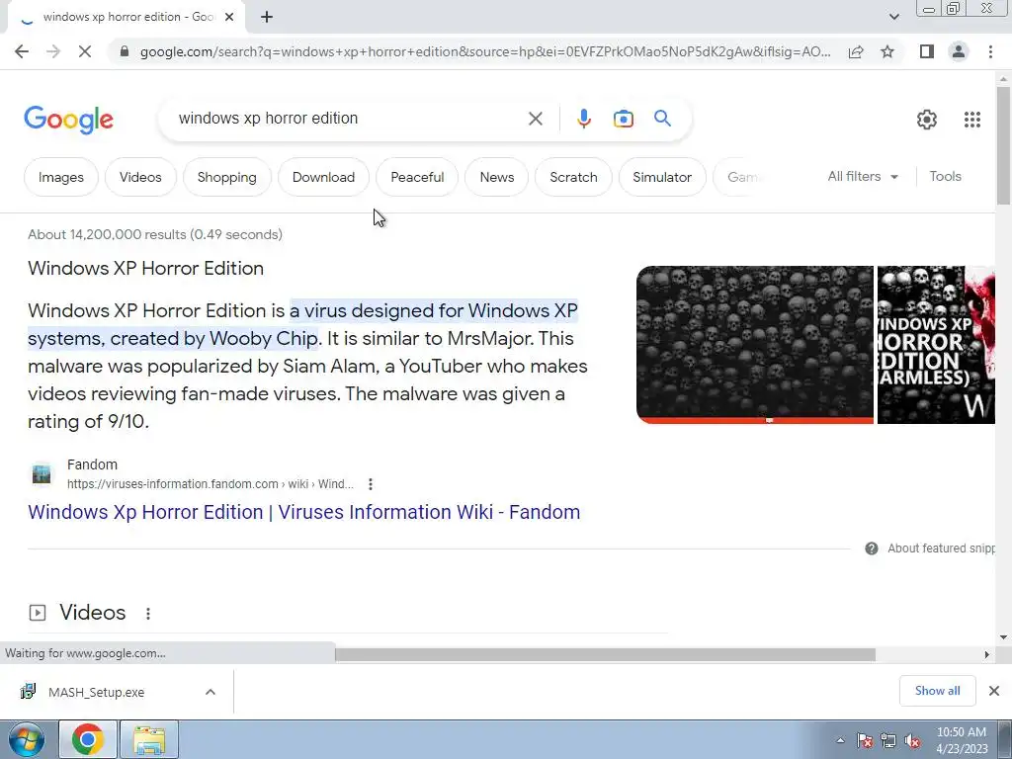Filter results by Videos

[140, 177]
